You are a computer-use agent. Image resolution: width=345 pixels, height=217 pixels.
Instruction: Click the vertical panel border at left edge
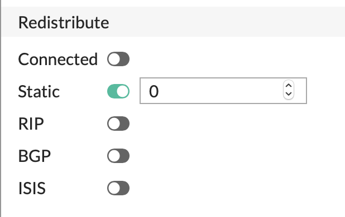1,108
